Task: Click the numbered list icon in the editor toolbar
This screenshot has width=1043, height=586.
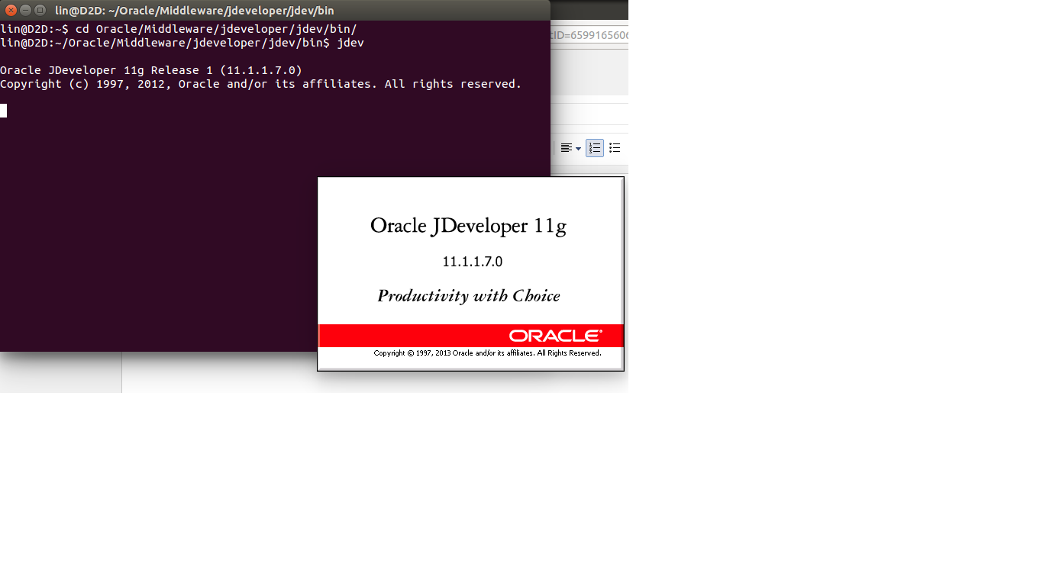Action: 595,148
